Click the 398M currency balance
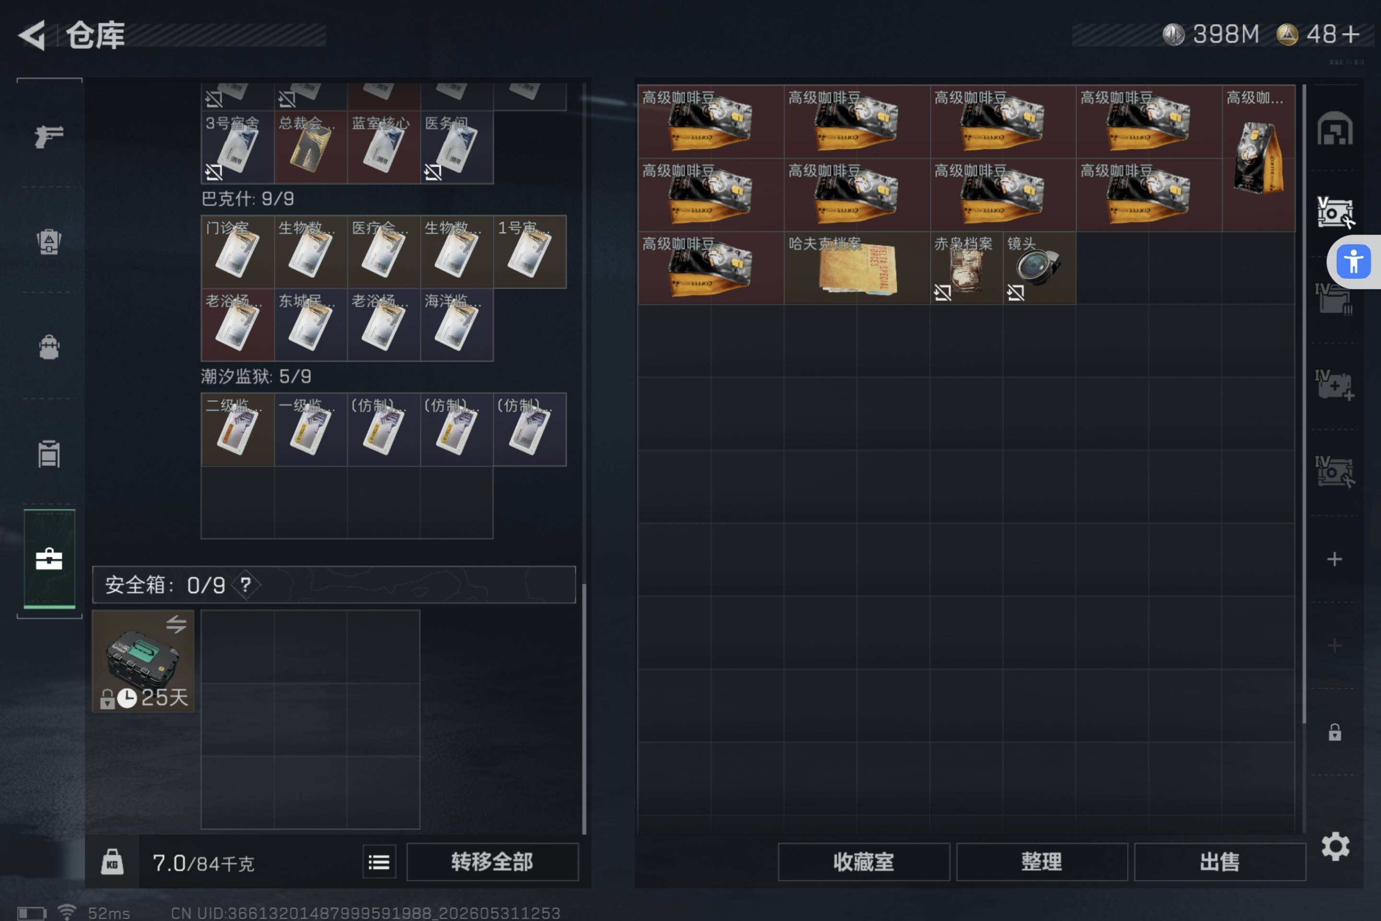This screenshot has width=1381, height=921. 1211,34
